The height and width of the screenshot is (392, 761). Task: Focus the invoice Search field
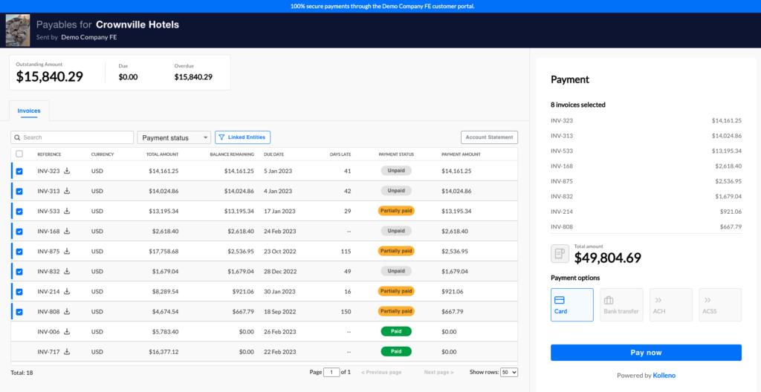(x=72, y=137)
